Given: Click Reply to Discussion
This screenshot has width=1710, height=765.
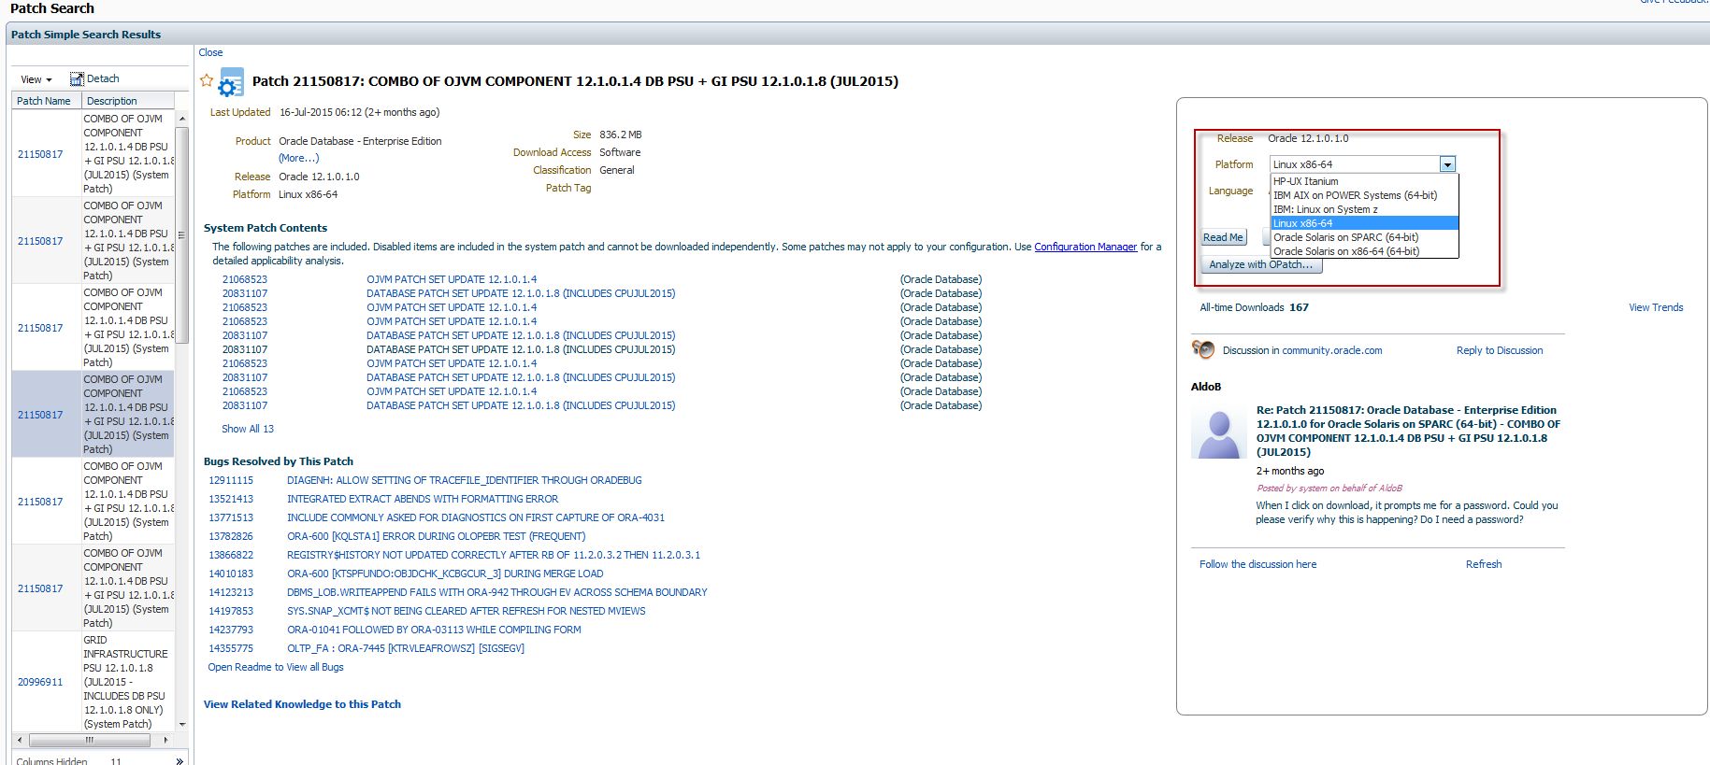Looking at the screenshot, I should click(x=1500, y=350).
